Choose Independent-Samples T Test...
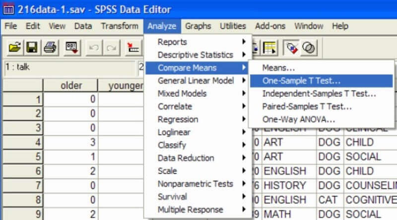Screen dimensions: 397x220 pos(321,93)
